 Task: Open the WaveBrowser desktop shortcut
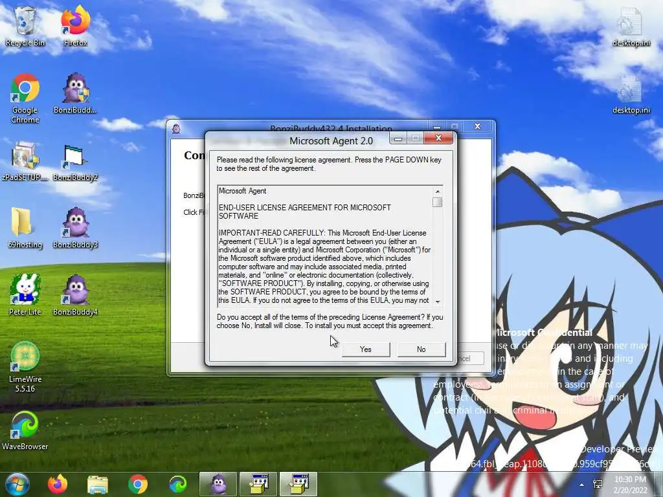pyautogui.click(x=25, y=430)
